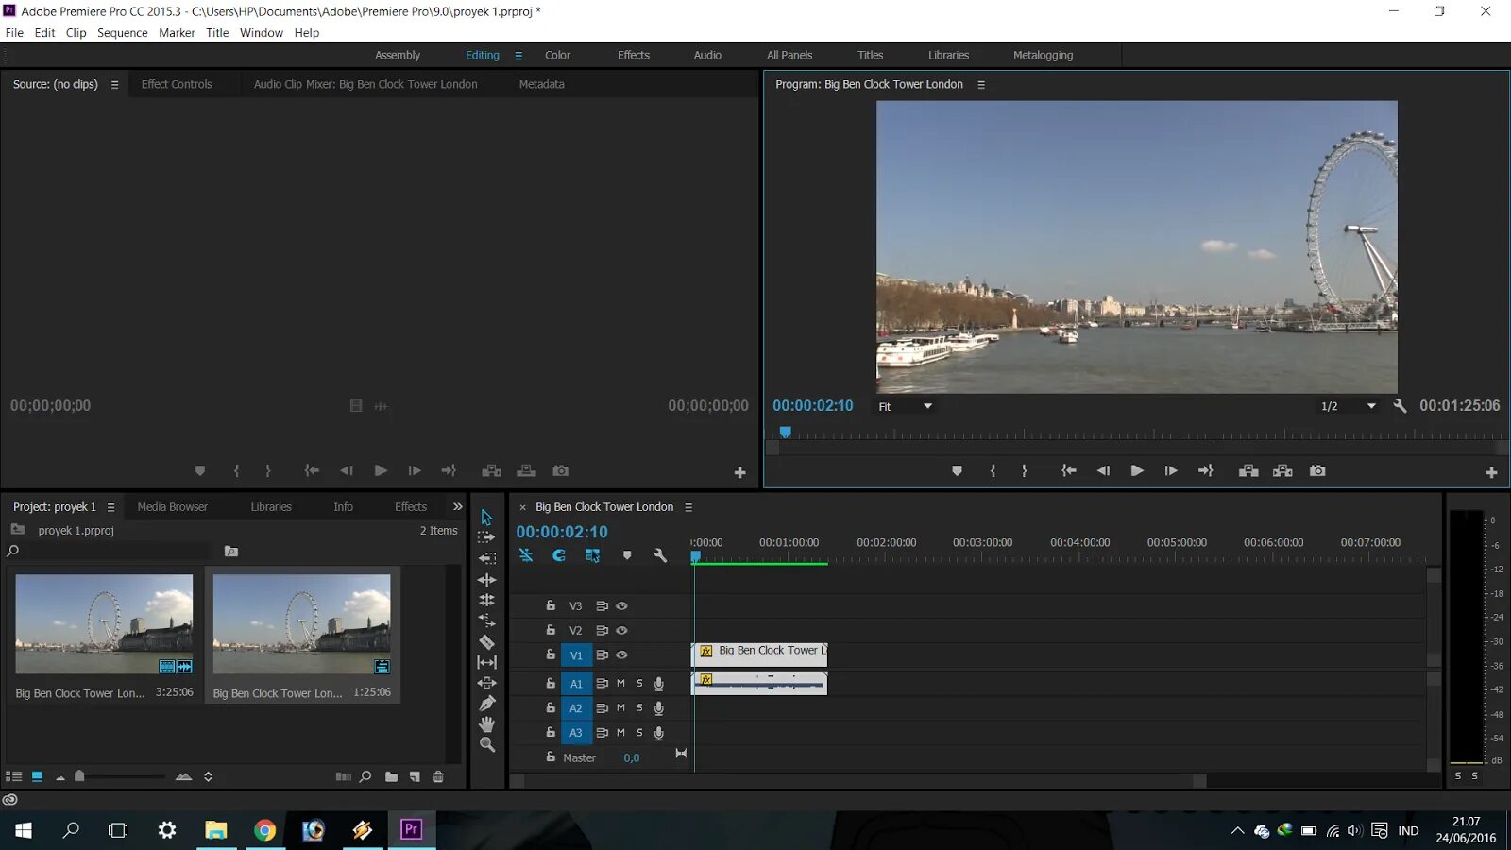This screenshot has height=850, width=1511.
Task: Add a marker in the timeline header
Action: click(627, 555)
